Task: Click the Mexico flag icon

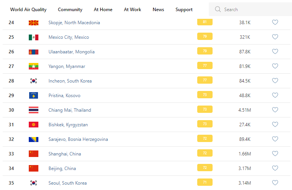Action: [x=33, y=37]
